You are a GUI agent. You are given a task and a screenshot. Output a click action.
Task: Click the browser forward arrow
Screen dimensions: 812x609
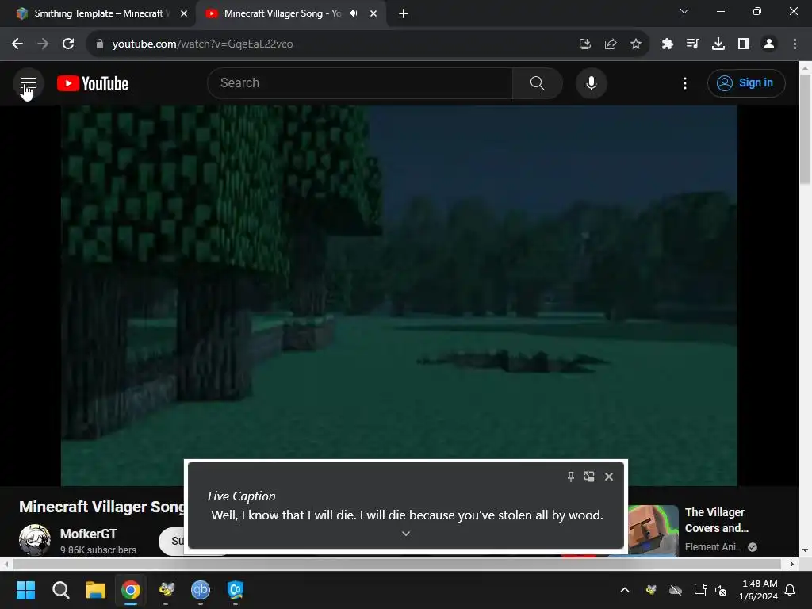tap(43, 44)
